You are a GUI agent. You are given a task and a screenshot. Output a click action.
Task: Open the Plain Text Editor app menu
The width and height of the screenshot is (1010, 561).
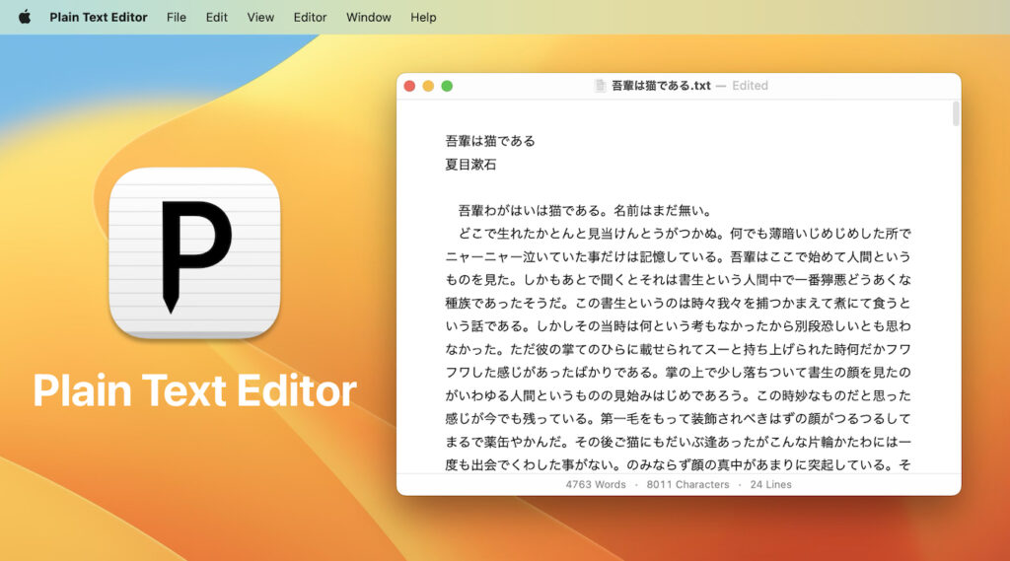click(99, 18)
